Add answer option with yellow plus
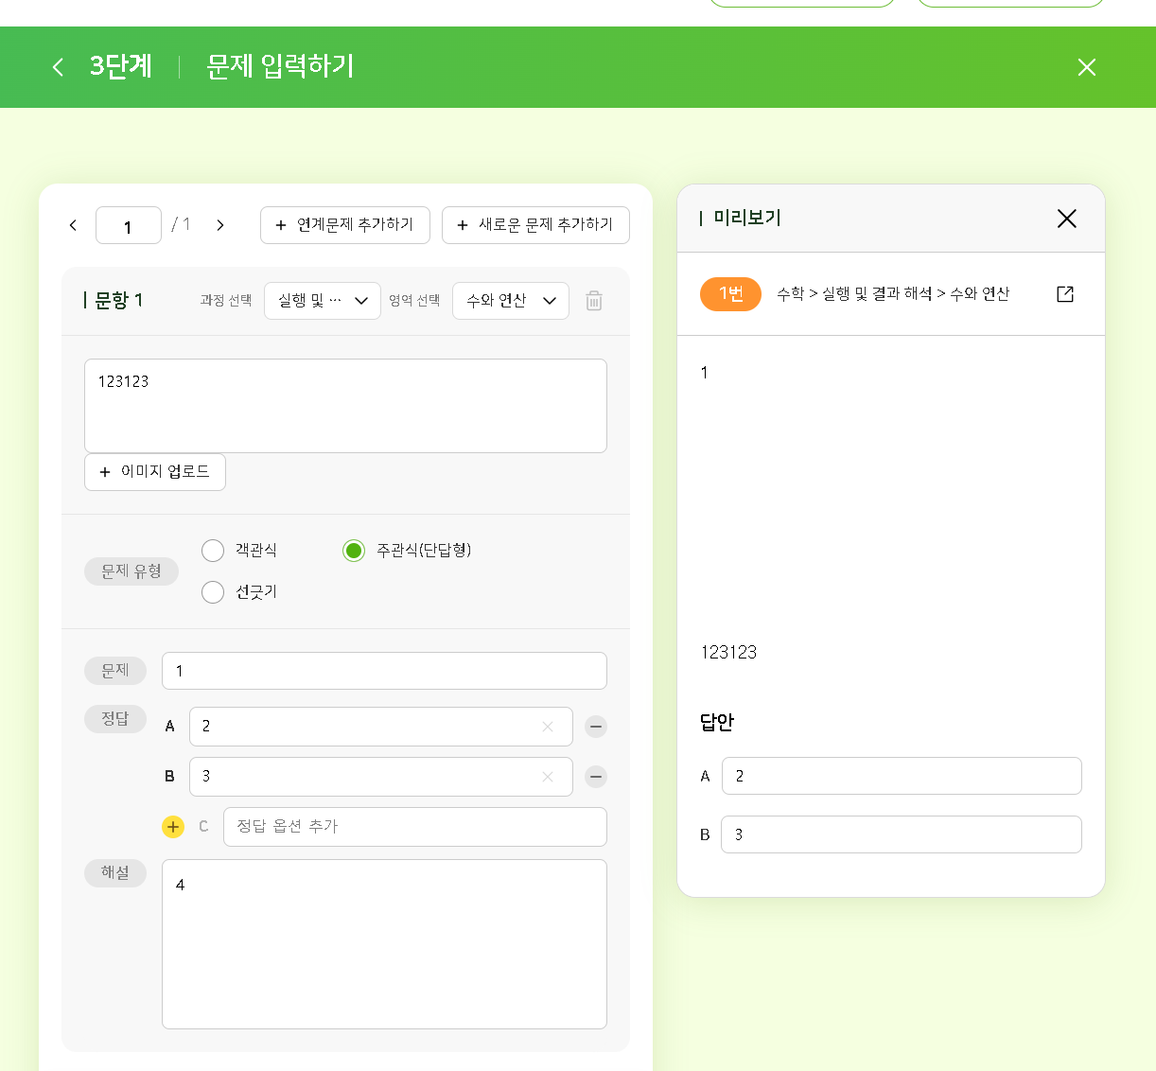 click(173, 827)
